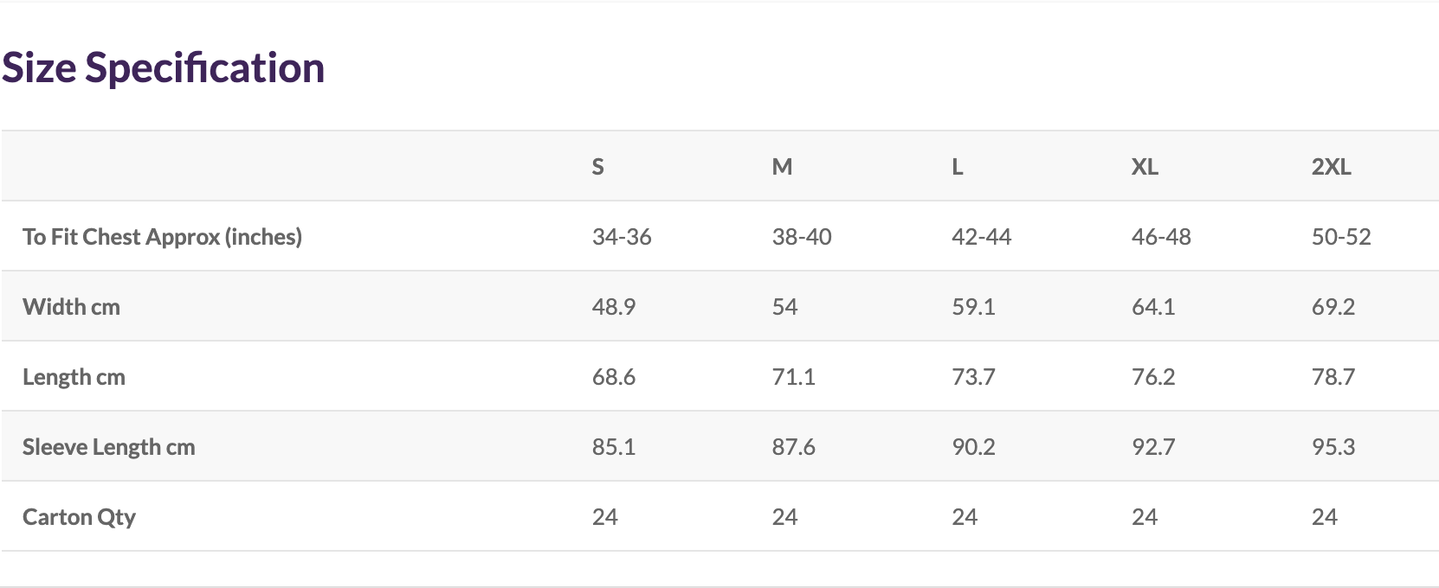The height and width of the screenshot is (588, 1439).
Task: Click the 76.2 length value
Action: pyautogui.click(x=1153, y=377)
